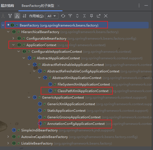Click StaticApplicationContext class icon
Viewport: 153px width, 150px height.
point(40,110)
